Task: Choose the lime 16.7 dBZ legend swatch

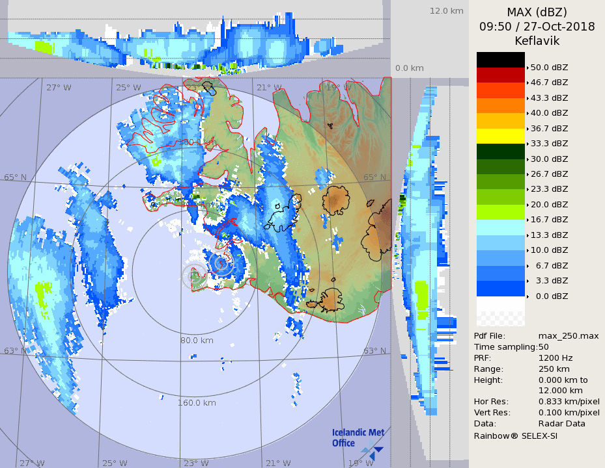Action: pyautogui.click(x=500, y=212)
